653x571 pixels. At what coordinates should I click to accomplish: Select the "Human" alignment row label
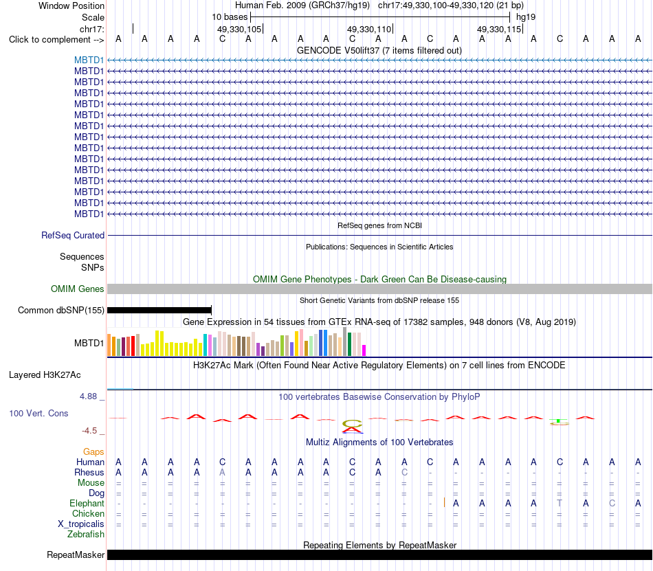pos(90,462)
